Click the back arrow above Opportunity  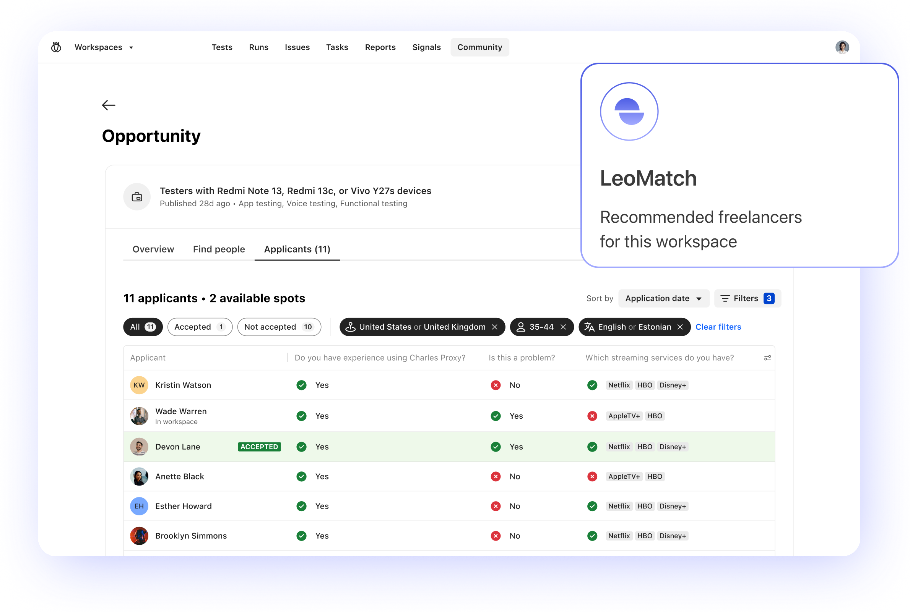pyautogui.click(x=109, y=105)
